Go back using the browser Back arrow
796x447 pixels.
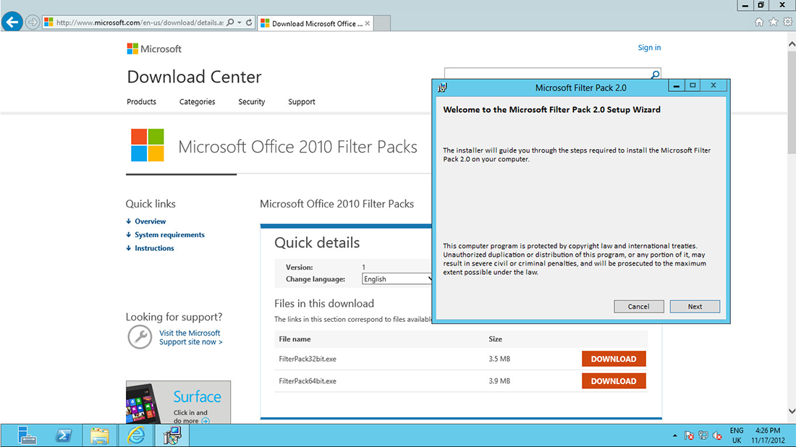(12, 22)
